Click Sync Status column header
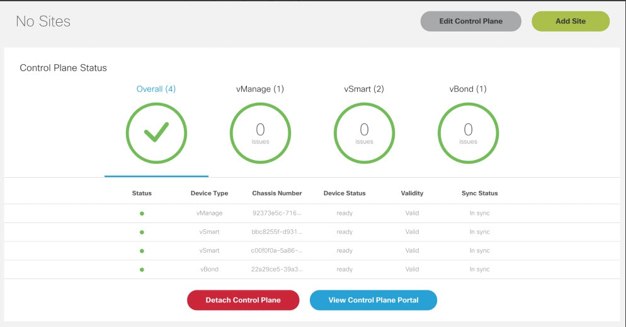The height and width of the screenshot is (327, 626). pos(479,193)
